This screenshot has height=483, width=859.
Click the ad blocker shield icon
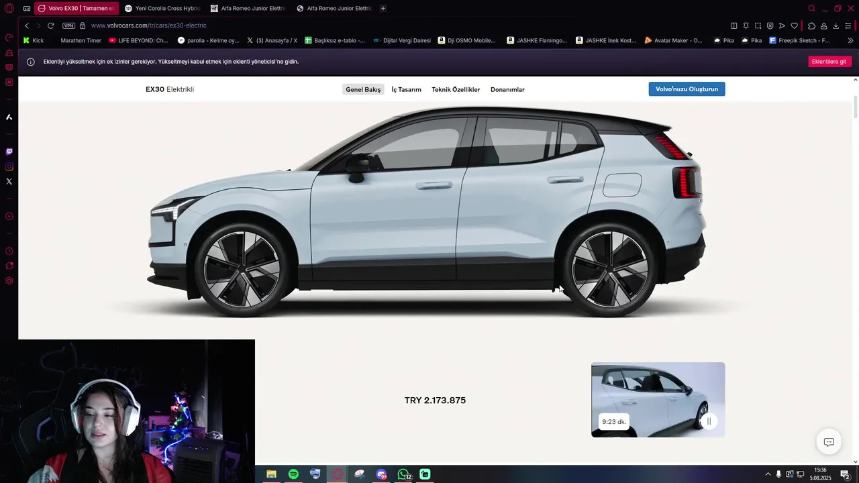click(770, 25)
